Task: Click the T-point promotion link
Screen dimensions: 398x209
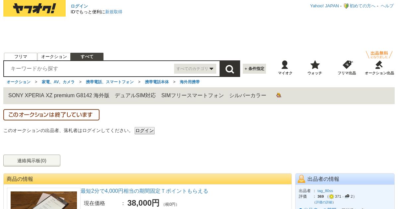Action: point(144,191)
